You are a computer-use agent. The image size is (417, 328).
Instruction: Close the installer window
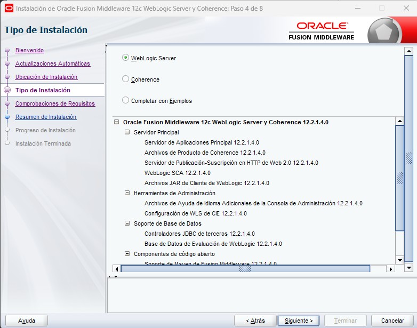pyautogui.click(x=406, y=8)
